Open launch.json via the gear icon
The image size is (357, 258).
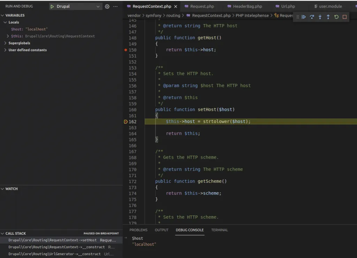click(107, 7)
